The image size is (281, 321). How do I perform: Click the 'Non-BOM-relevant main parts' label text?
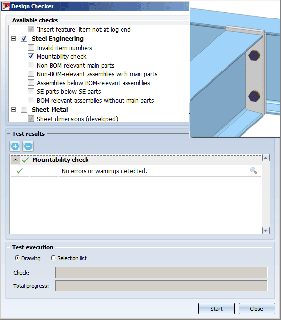click(x=75, y=65)
